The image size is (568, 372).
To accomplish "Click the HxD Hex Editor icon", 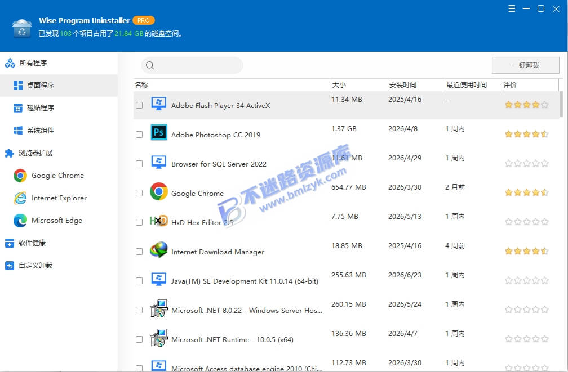I will pyautogui.click(x=159, y=221).
